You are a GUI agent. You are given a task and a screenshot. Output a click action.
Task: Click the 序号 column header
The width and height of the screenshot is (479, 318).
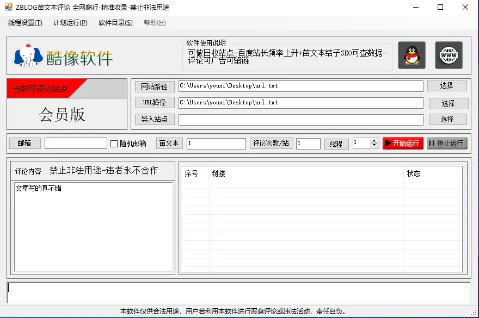pyautogui.click(x=192, y=173)
